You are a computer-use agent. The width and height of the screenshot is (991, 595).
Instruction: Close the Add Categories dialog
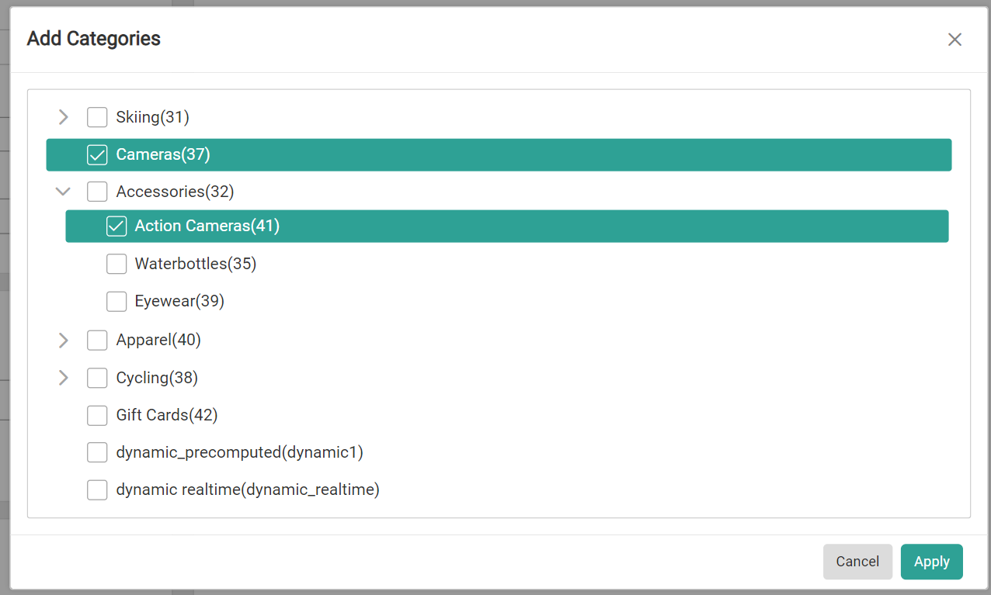click(954, 39)
